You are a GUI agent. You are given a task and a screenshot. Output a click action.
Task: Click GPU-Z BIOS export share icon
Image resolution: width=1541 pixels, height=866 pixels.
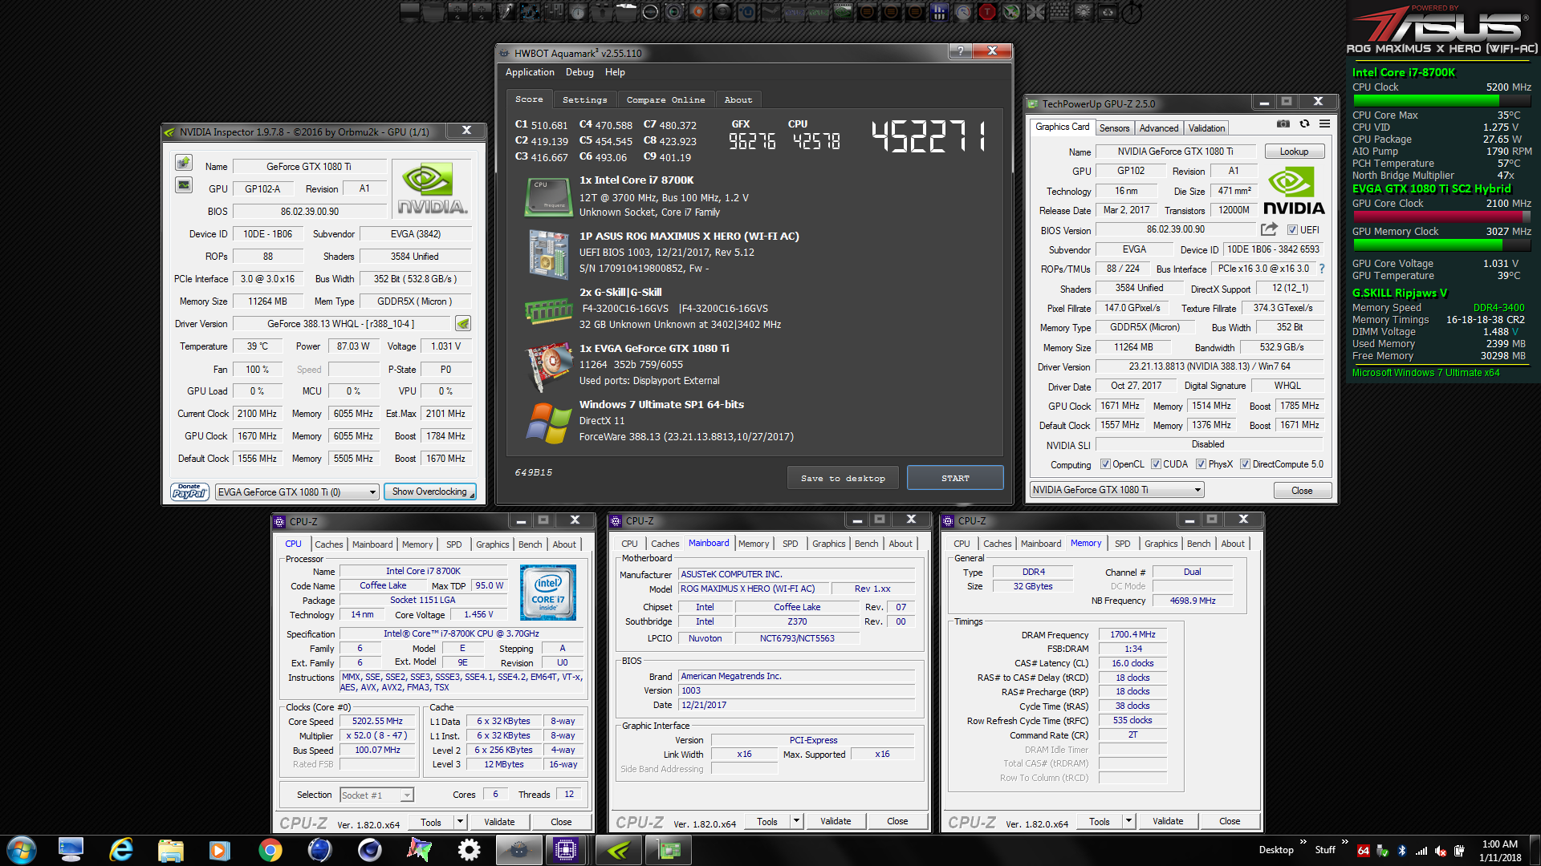click(1269, 229)
